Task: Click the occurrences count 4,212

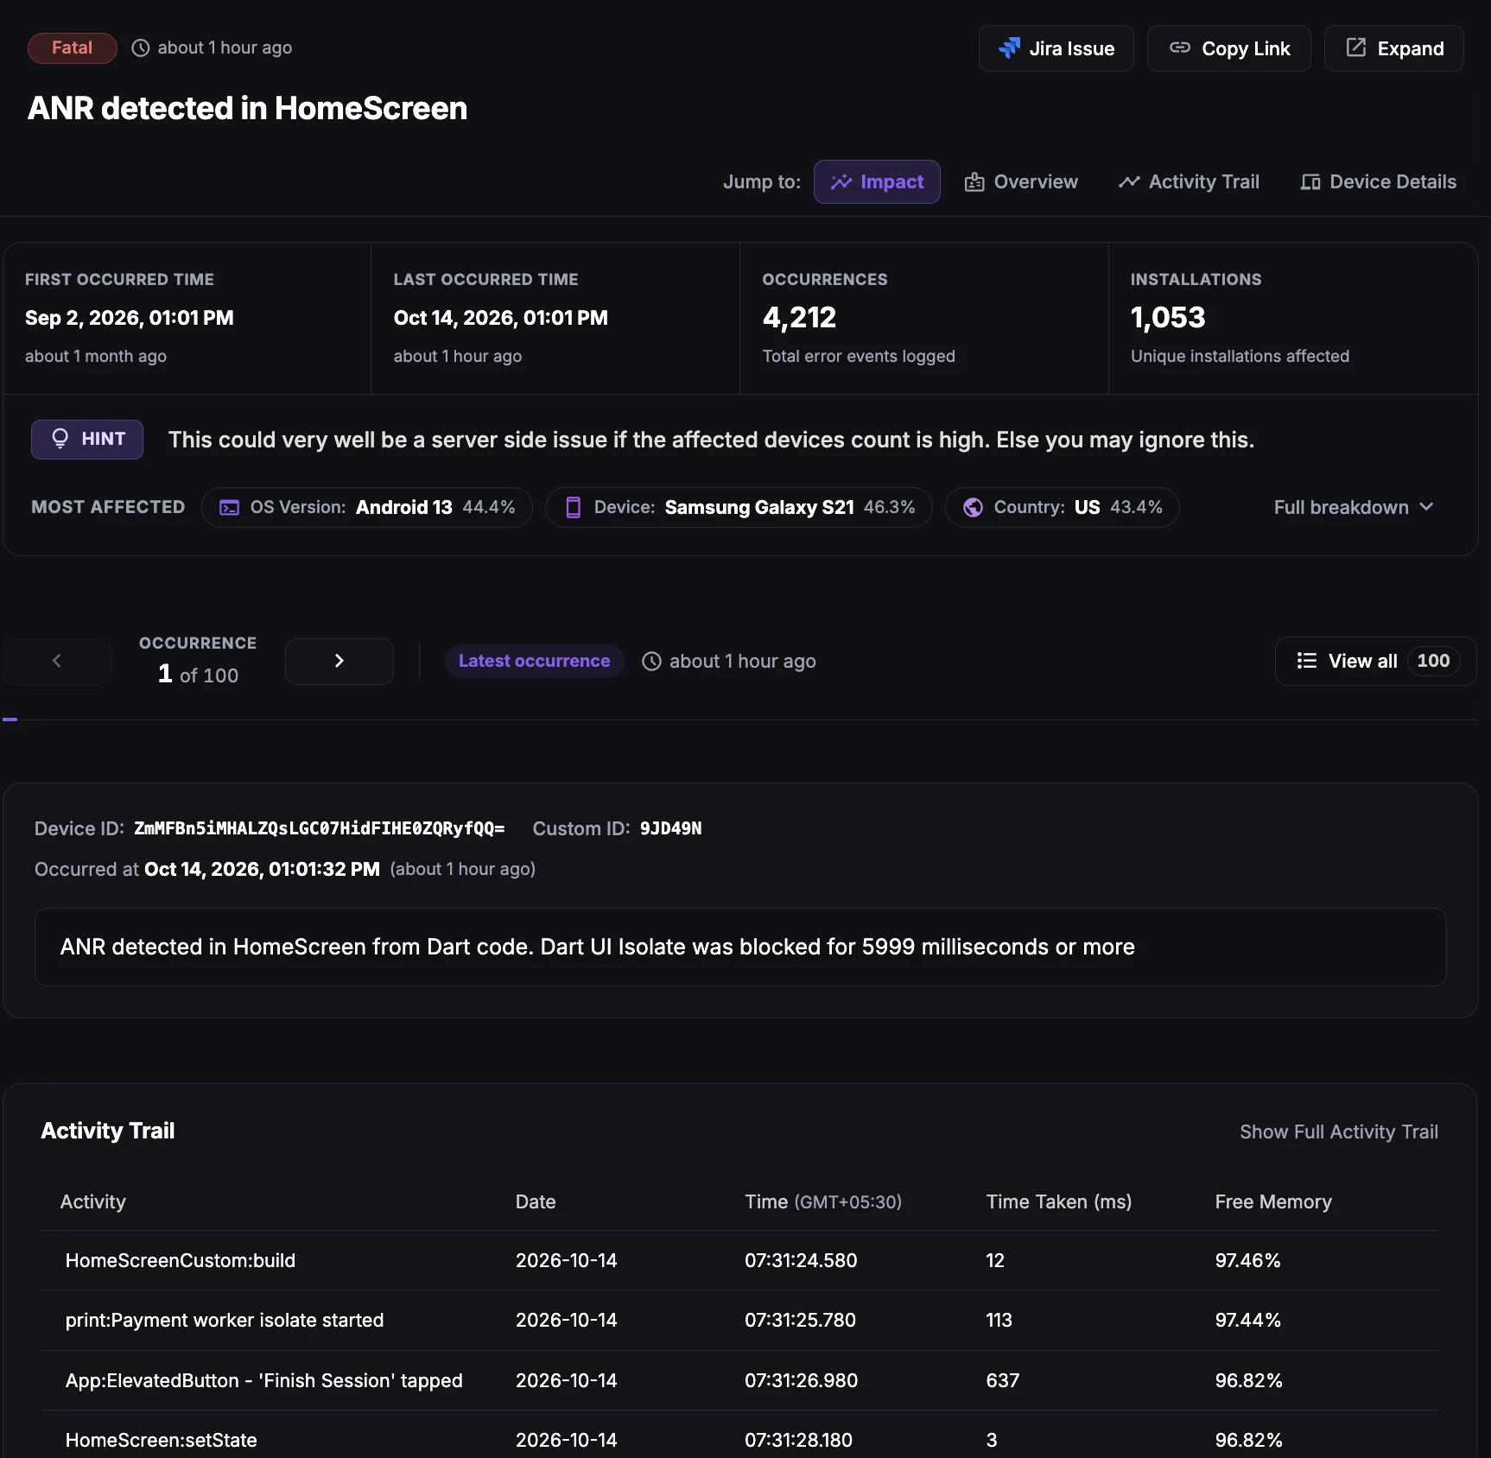Action: click(x=799, y=318)
